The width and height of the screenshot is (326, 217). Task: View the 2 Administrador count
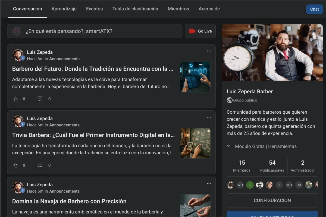click(x=303, y=166)
